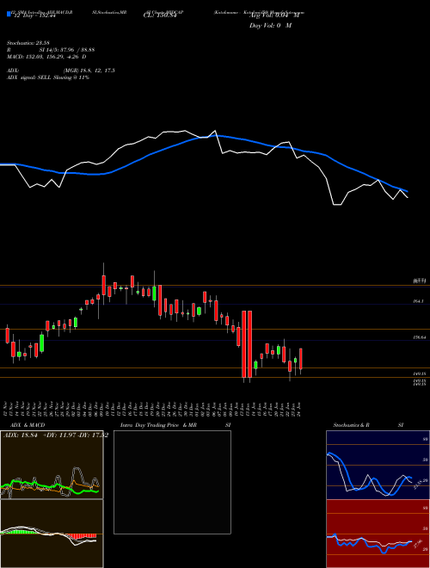Click the 'Stochastics & RSI' panel title
Viewport: 430px width, 568px height.
tap(368, 425)
